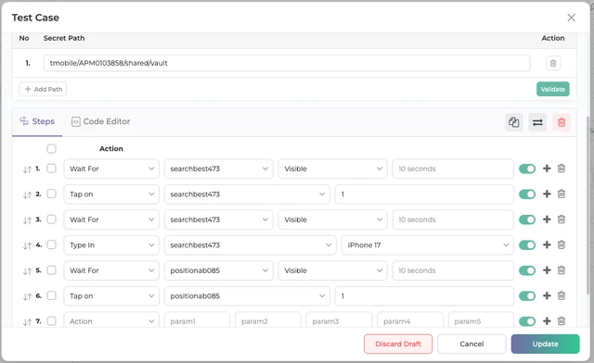Viewport: 594px width, 363px height.
Task: Delete step 7 with trash icon
Action: click(x=561, y=320)
